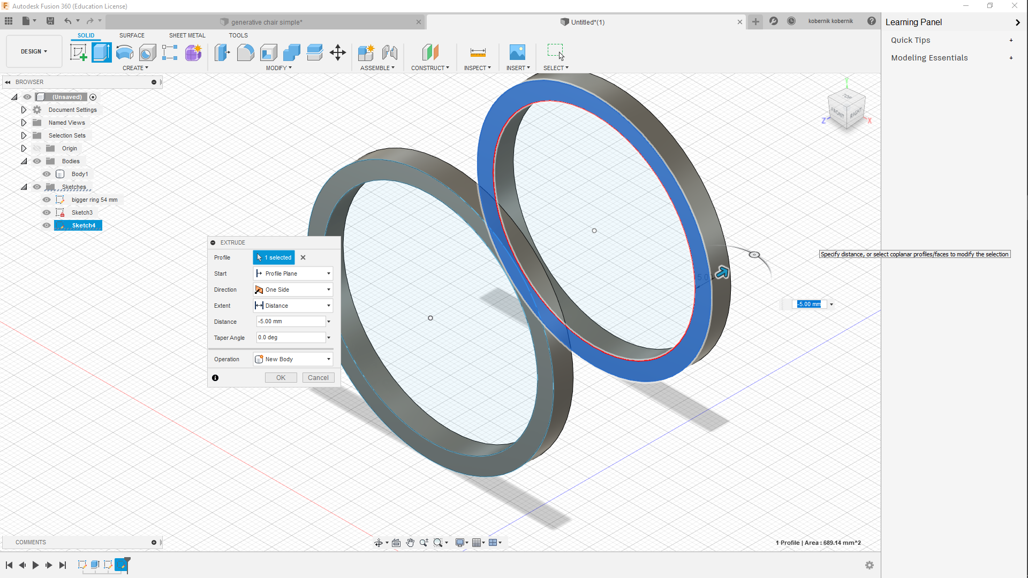Image resolution: width=1028 pixels, height=578 pixels.
Task: Toggle visibility of Body1
Action: click(47, 173)
